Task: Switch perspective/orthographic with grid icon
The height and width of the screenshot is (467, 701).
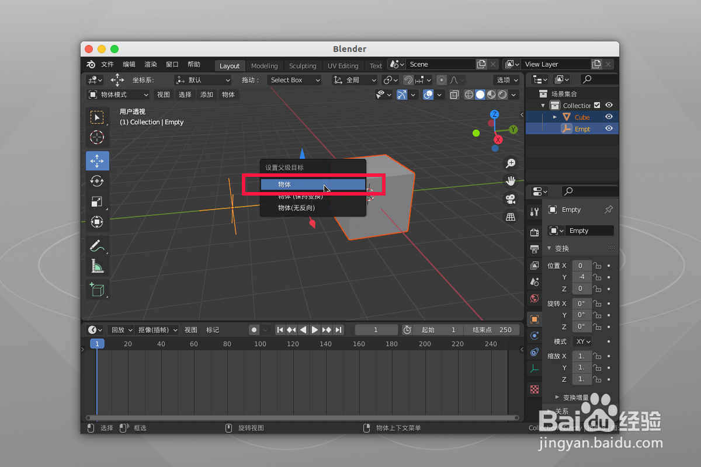Action: coord(511,217)
